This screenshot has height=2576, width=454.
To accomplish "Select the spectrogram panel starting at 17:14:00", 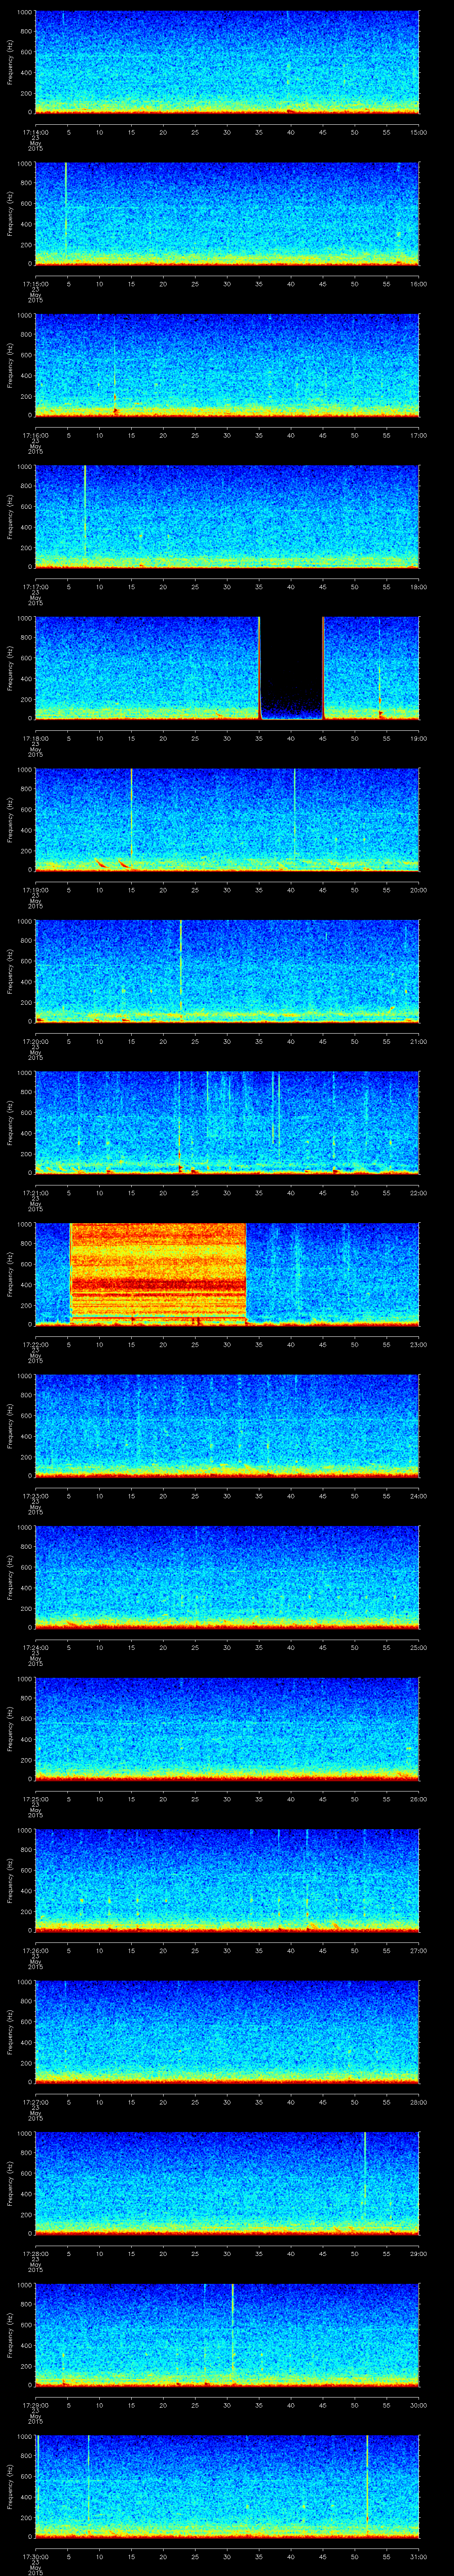I will click(227, 62).
